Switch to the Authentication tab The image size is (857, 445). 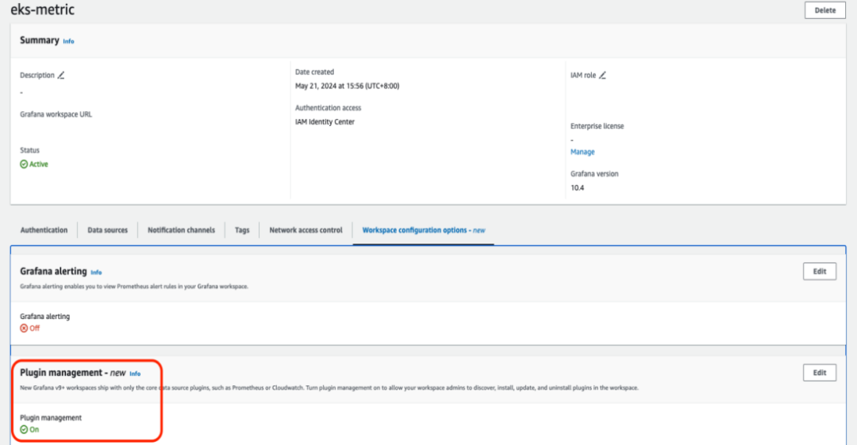click(x=44, y=230)
